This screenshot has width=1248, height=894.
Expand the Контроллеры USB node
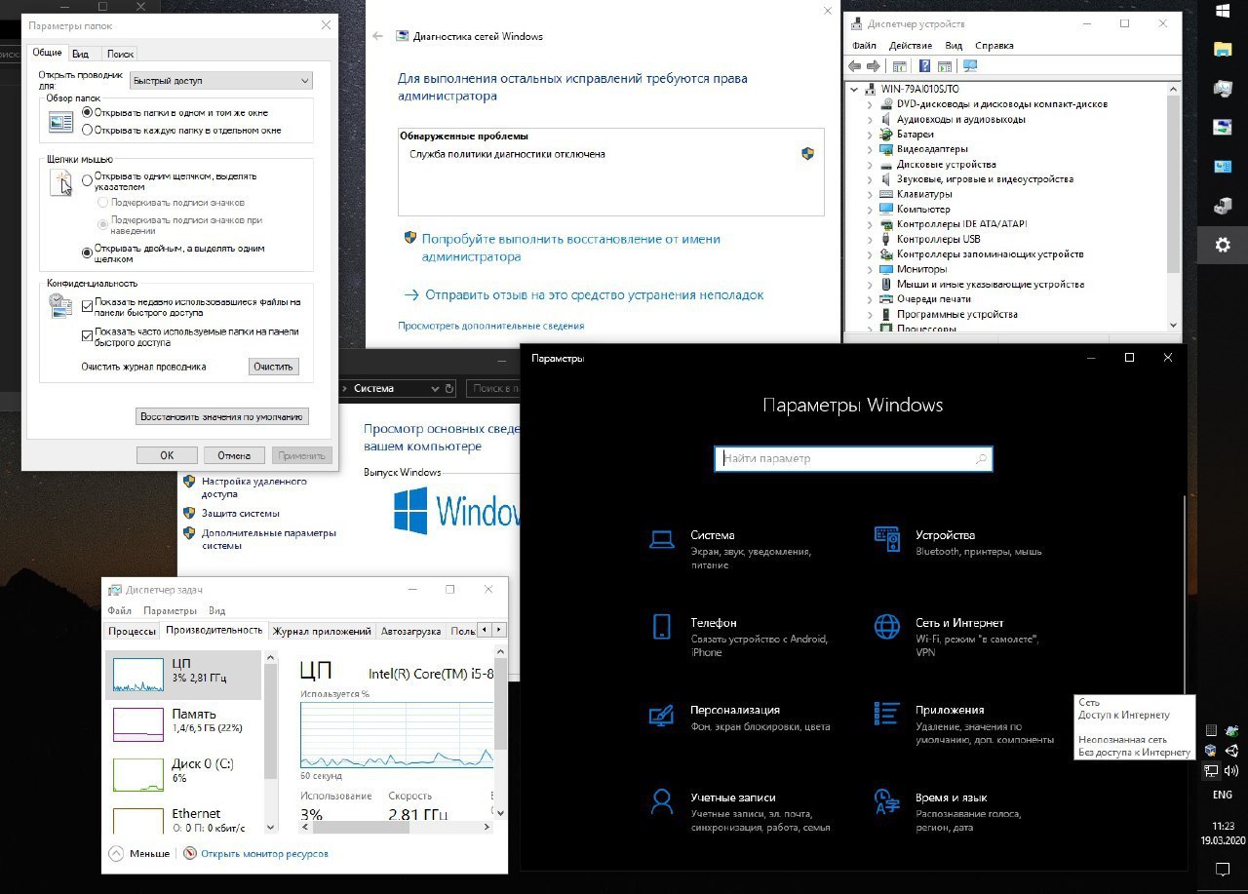(x=870, y=239)
